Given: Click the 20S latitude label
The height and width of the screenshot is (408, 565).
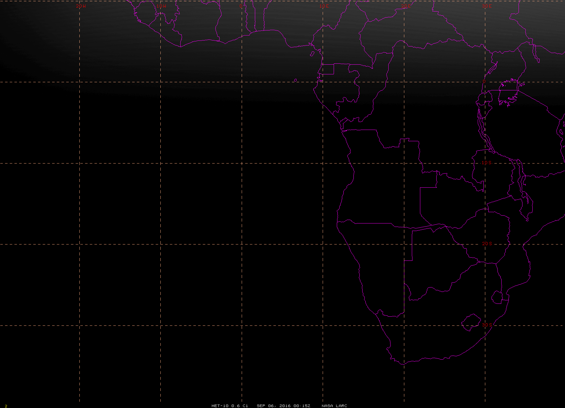Looking at the screenshot, I should [487, 244].
